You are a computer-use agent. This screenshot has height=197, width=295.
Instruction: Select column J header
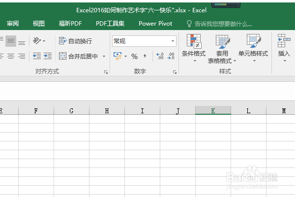click(x=177, y=110)
